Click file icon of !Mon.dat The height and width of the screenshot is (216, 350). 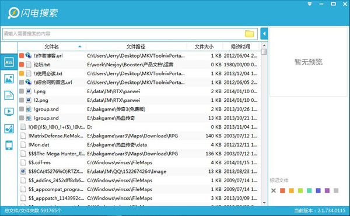click(23, 144)
